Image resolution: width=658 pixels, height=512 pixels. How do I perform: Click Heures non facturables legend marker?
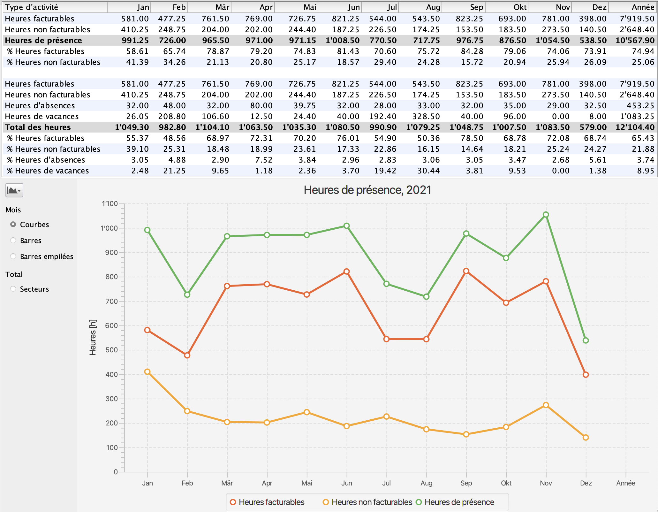326,502
